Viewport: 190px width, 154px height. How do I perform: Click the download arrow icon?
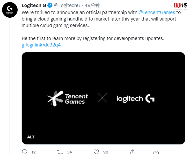click(156, 152)
